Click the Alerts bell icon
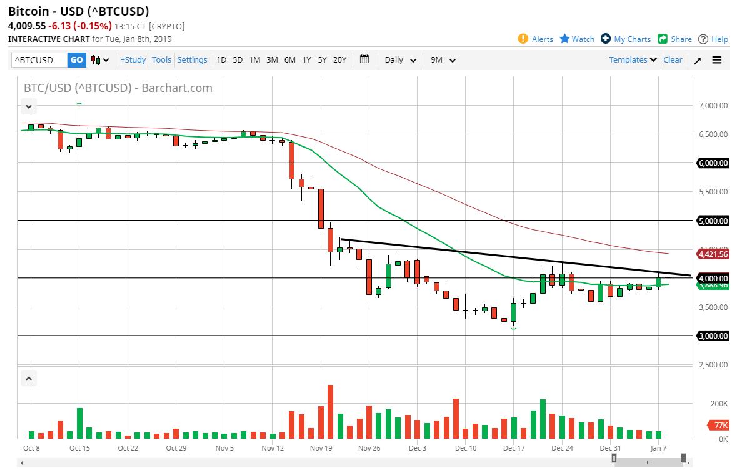Image resolution: width=732 pixels, height=470 pixels. tap(523, 39)
